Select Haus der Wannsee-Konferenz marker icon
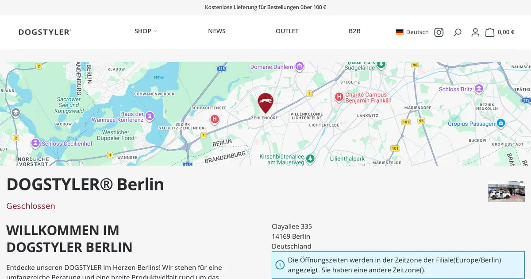 pos(150,116)
